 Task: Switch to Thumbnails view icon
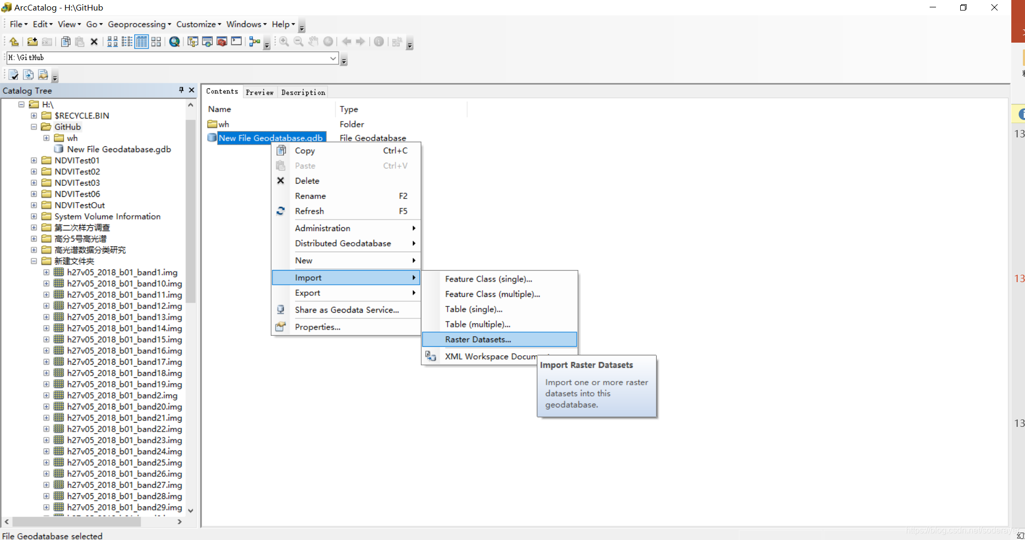(156, 42)
